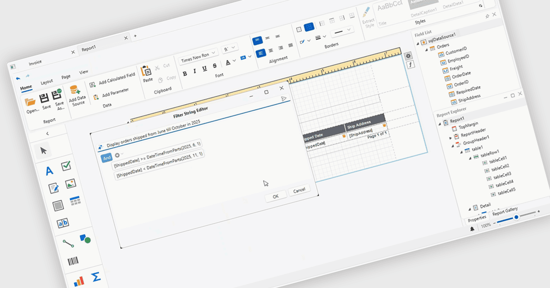Image resolution: width=550 pixels, height=288 pixels.
Task: Toggle Italic formatting
Action: click(194, 71)
